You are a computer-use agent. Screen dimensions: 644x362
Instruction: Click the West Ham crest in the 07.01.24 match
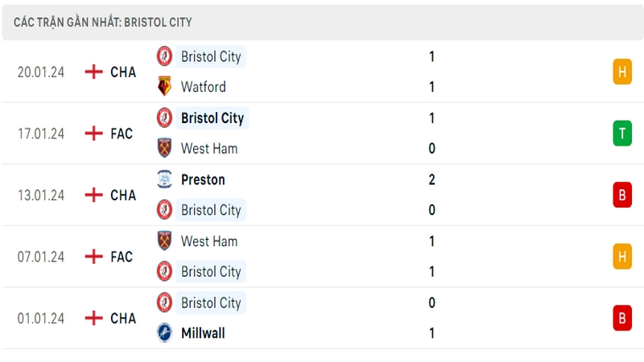pos(164,241)
